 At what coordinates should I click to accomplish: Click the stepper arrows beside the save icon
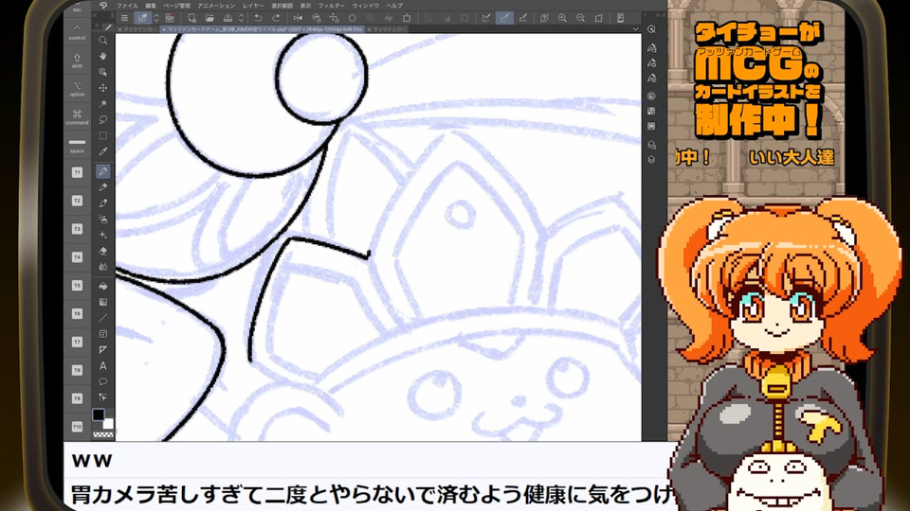point(241,18)
